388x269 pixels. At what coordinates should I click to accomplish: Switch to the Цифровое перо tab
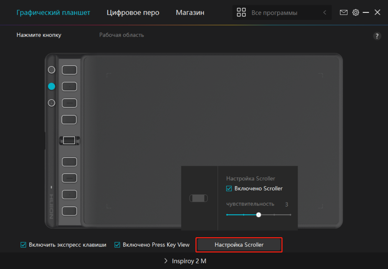133,13
